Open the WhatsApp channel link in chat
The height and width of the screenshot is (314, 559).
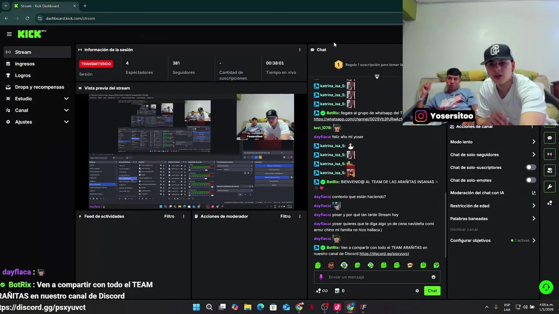click(x=358, y=119)
